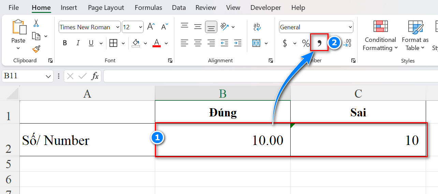This screenshot has height=194, width=438.
Task: Open the Name Box dropdown arrow
Action: pos(48,76)
